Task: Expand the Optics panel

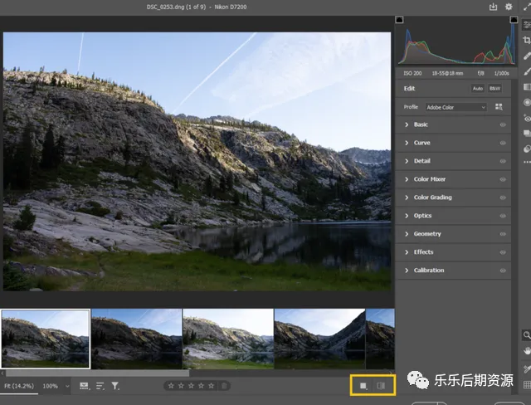Action: 422,216
